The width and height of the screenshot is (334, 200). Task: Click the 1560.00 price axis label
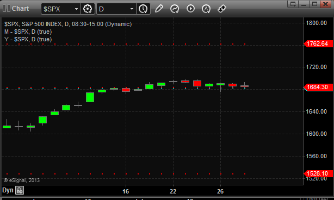tap(316, 156)
